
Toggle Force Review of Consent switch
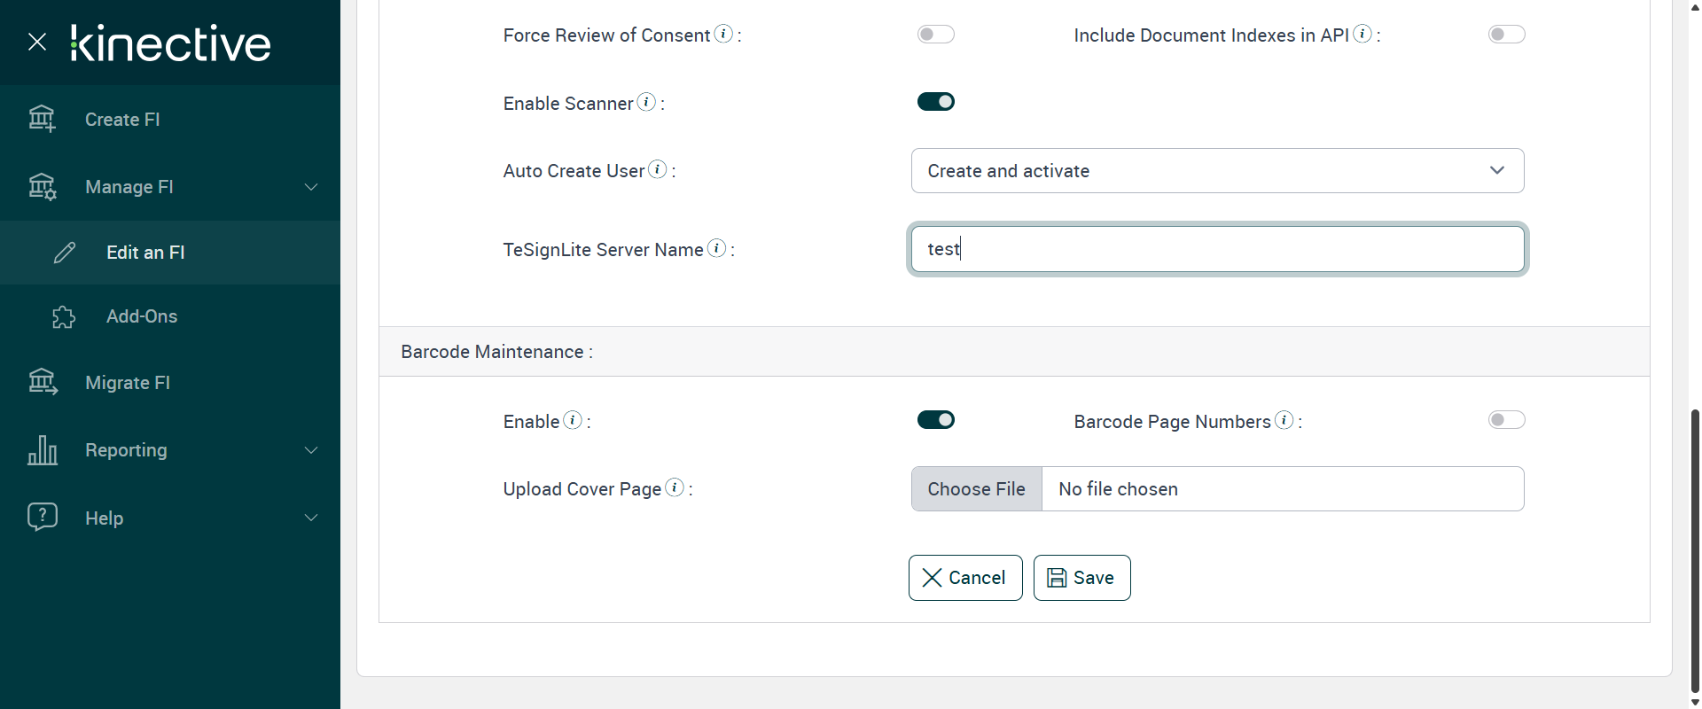click(935, 35)
